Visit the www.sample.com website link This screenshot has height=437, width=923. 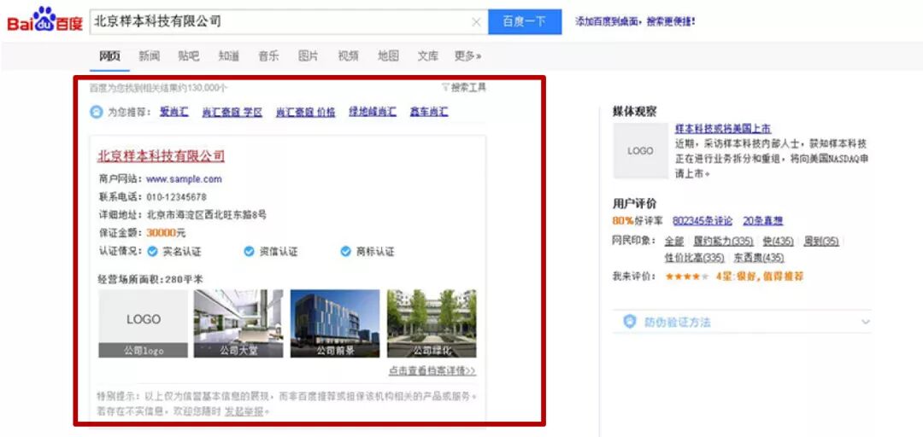185,178
